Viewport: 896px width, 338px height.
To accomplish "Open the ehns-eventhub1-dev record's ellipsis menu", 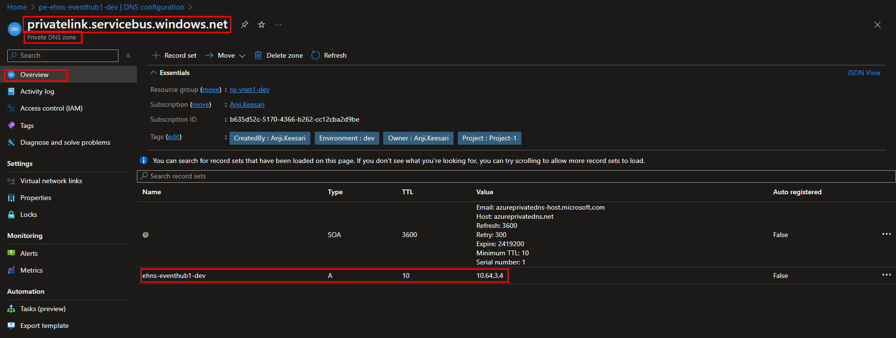I will click(886, 275).
